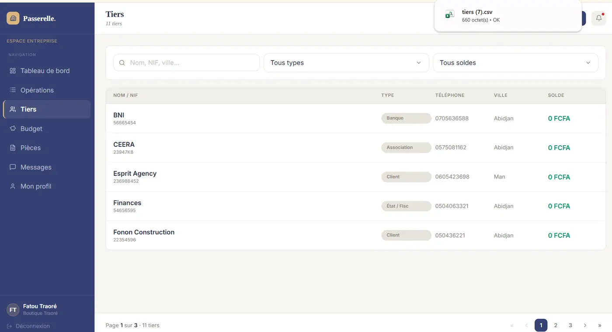Go to the previous page arrow
This screenshot has width=612, height=332.
pos(526,325)
